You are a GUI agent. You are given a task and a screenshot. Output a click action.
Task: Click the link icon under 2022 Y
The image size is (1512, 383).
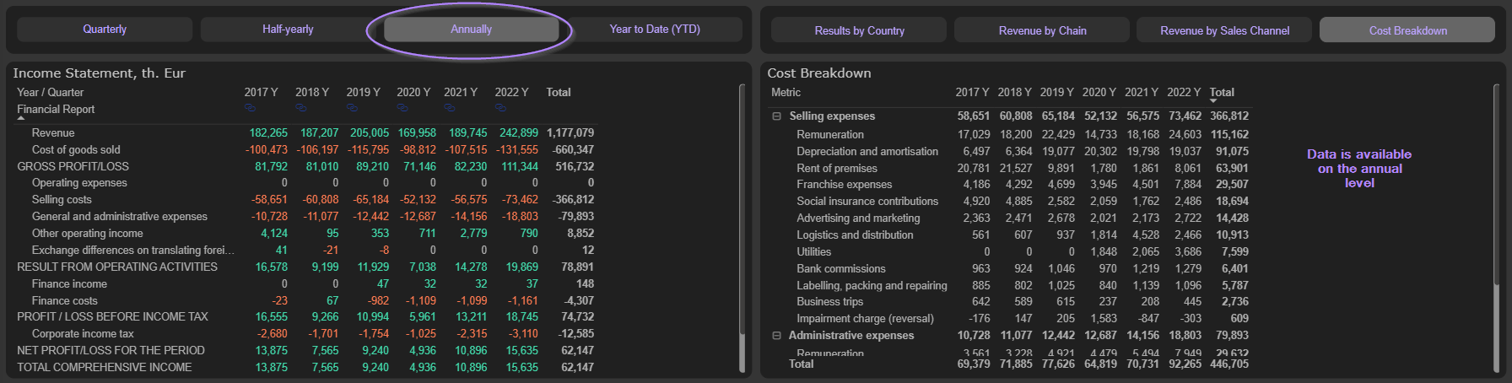click(500, 108)
